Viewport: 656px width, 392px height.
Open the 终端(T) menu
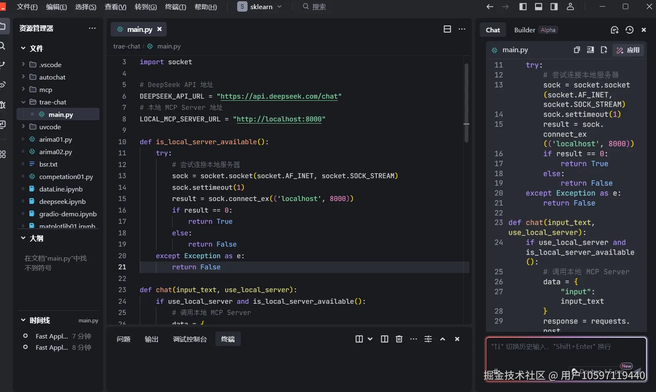(175, 7)
